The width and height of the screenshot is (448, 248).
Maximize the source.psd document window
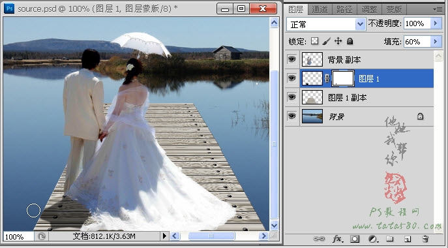(241, 8)
